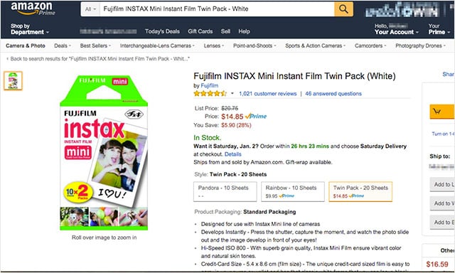The image size is (455, 273).
Task: Click the magnifying glass search button
Action: pyautogui.click(x=343, y=9)
